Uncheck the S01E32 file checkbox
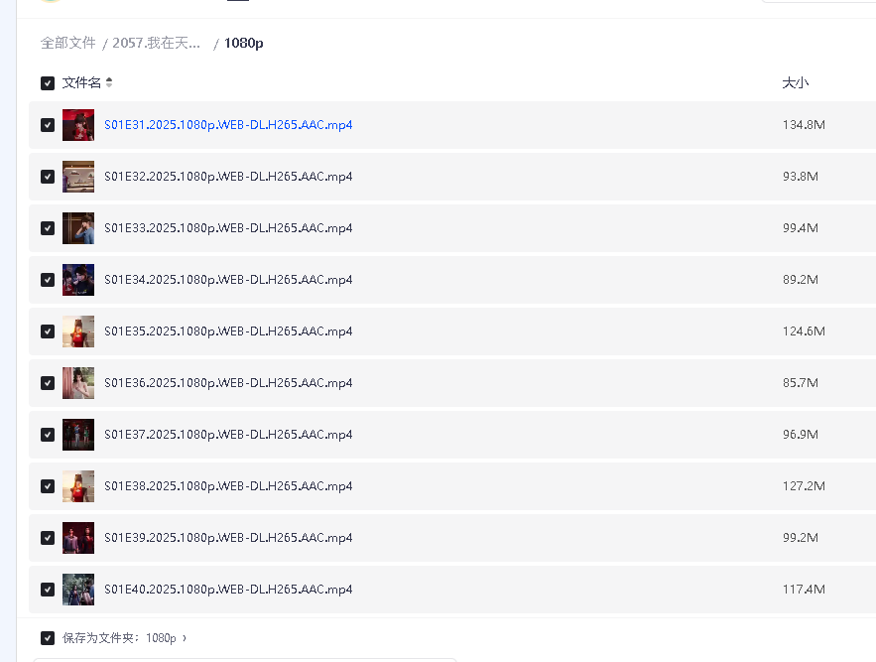Viewport: 876px width, 662px height. click(x=48, y=177)
